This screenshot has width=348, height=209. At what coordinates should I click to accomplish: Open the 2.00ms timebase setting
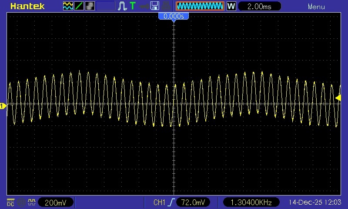point(259,6)
